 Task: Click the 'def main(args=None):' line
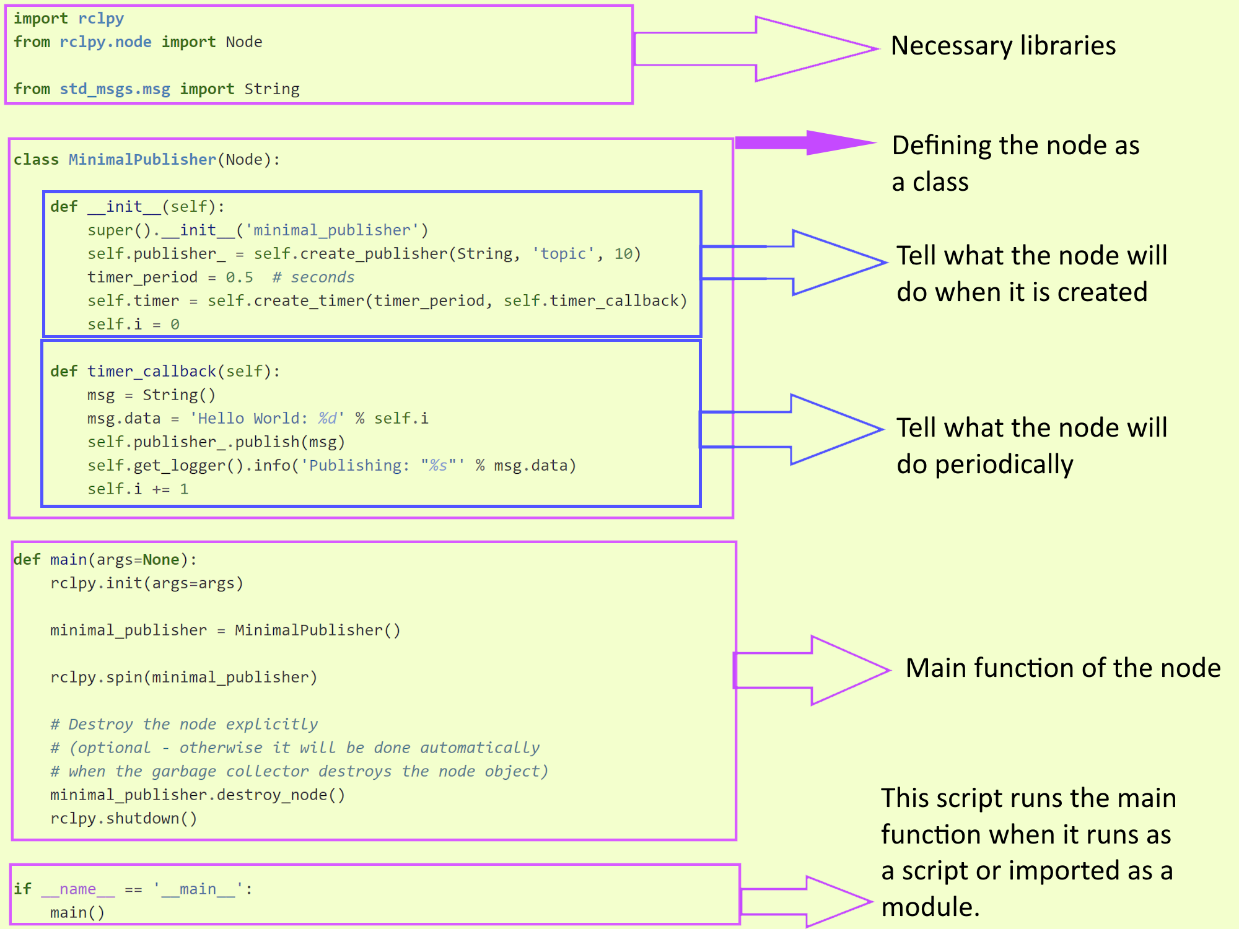pos(105,560)
